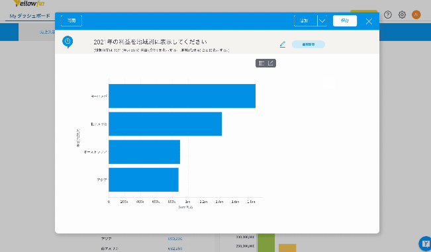Image resolution: width=431 pixels, height=252 pixels.
Task: Click the white 保存 button
Action: click(x=345, y=21)
